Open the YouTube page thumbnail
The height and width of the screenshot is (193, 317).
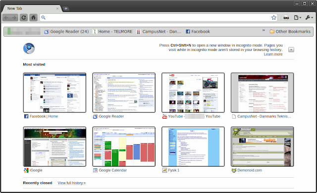193,93
